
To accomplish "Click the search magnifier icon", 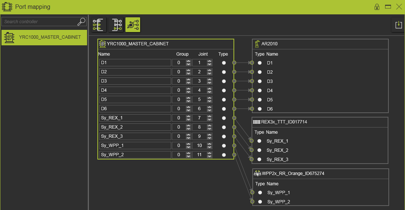I will pyautogui.click(x=81, y=22).
